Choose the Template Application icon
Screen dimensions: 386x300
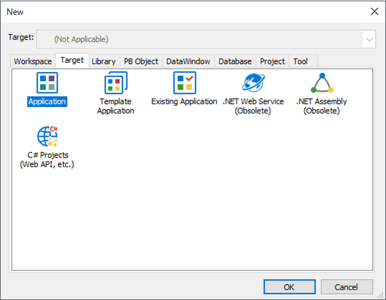click(115, 84)
